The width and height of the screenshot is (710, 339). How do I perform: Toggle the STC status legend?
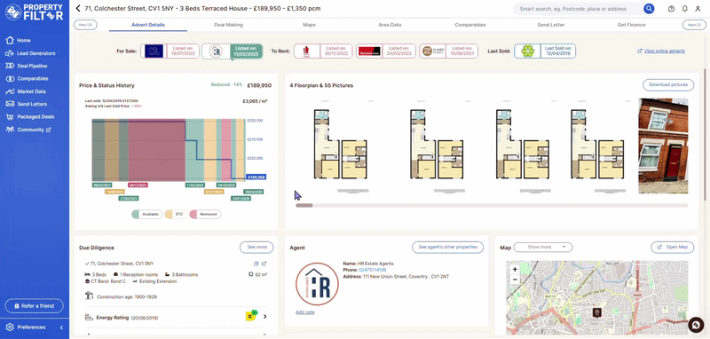tap(175, 214)
